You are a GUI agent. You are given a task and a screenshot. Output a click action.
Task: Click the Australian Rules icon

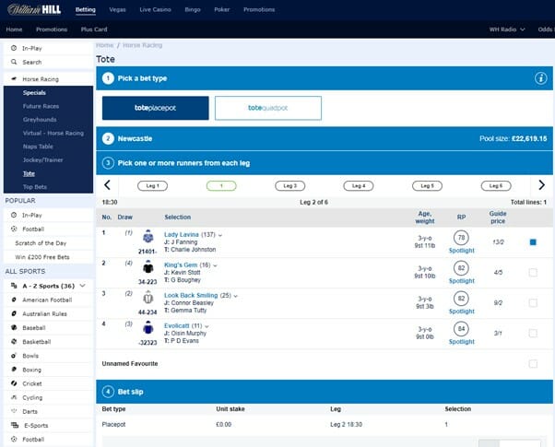pyautogui.click(x=14, y=313)
